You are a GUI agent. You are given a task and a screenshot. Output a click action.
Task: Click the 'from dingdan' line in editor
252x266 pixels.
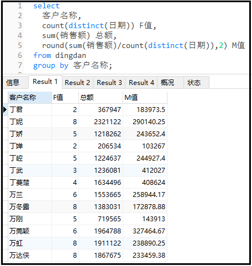click(60, 55)
